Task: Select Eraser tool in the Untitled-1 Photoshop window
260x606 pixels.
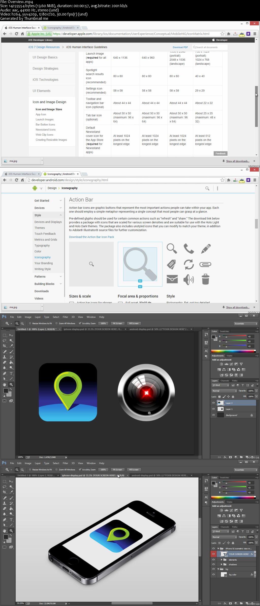Action: tap(5, 362)
